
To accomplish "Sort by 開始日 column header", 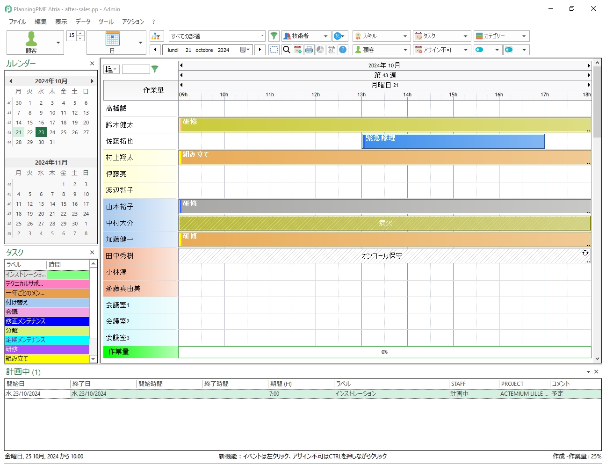I will pos(37,384).
